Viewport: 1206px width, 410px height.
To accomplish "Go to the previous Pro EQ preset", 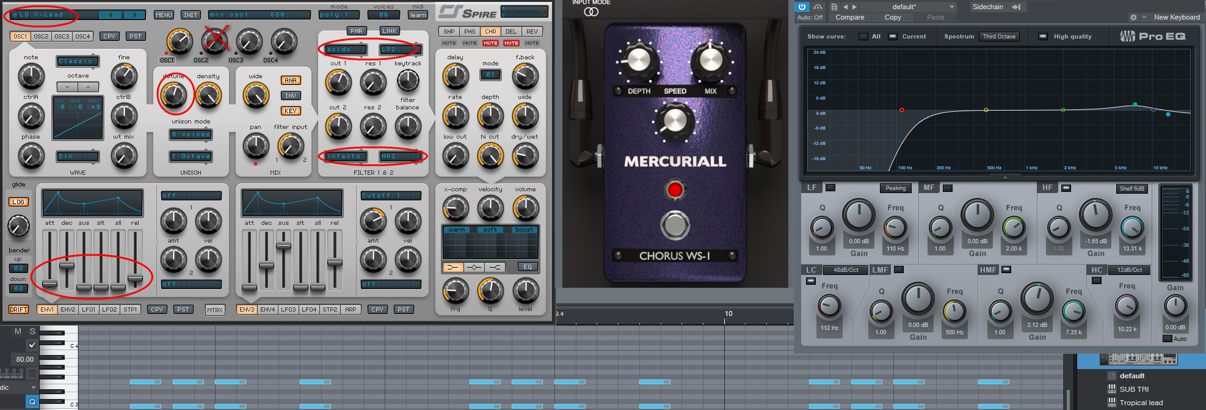I will (x=846, y=7).
